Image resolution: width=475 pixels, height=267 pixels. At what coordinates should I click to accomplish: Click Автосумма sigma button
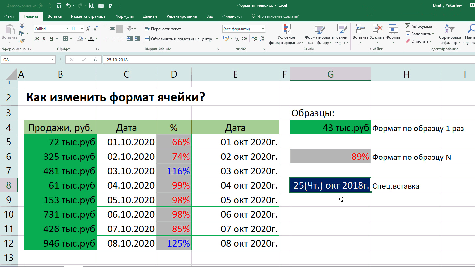coord(418,26)
